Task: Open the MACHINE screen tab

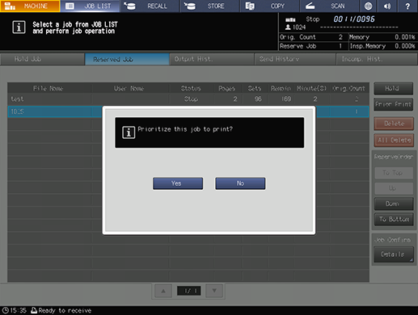Action: [30, 6]
